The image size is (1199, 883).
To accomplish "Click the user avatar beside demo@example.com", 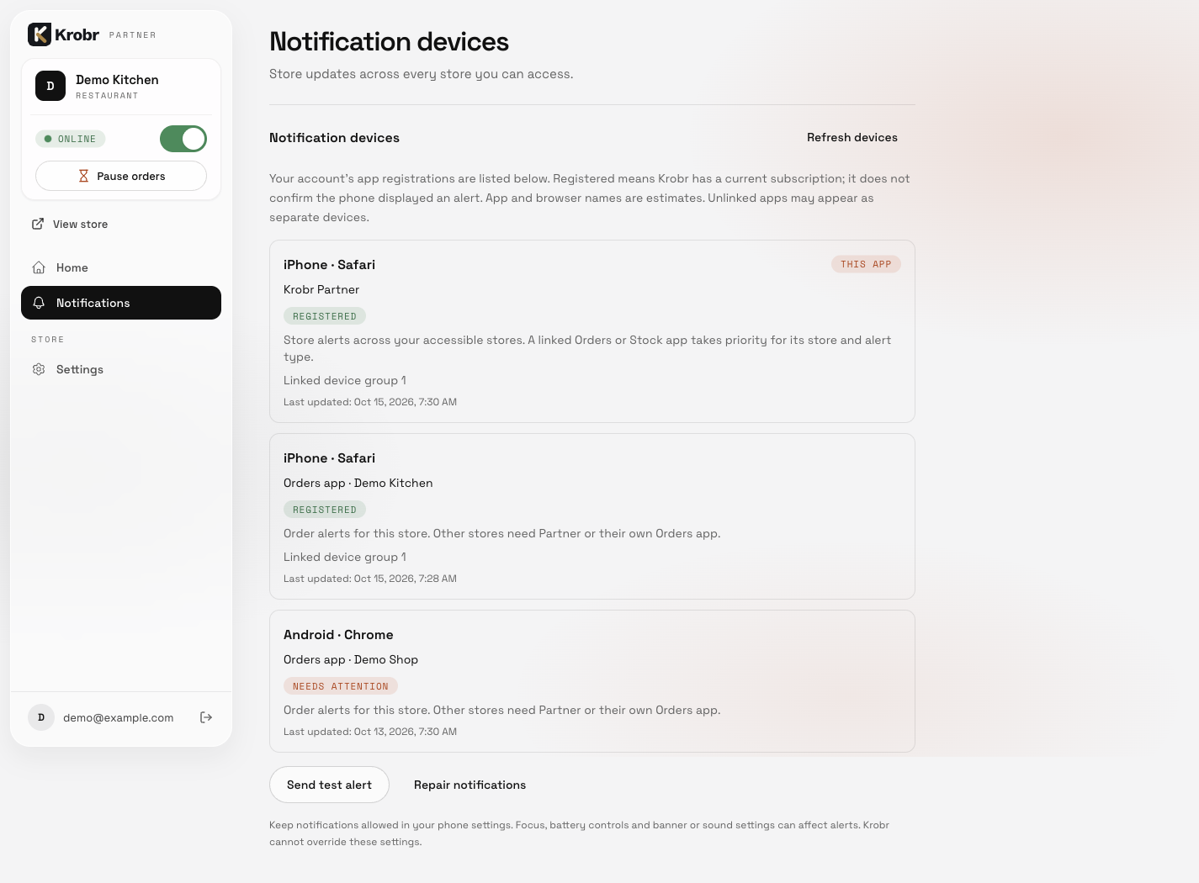I will pyautogui.click(x=41, y=717).
